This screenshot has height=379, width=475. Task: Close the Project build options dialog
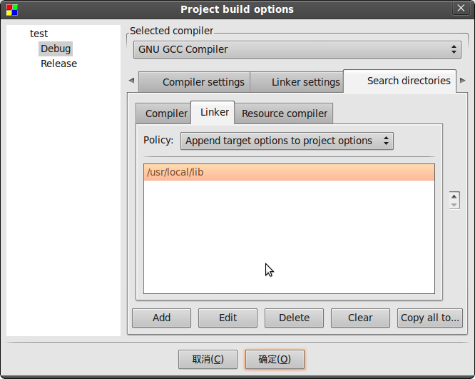click(461, 8)
